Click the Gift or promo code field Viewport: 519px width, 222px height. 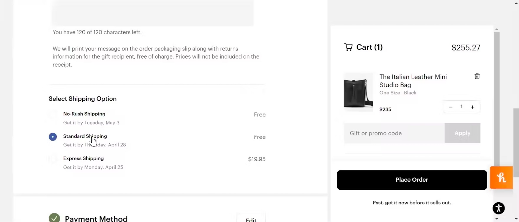pyautogui.click(x=394, y=133)
